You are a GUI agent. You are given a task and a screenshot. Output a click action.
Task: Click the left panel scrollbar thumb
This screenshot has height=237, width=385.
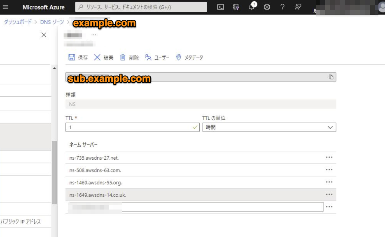54,172
